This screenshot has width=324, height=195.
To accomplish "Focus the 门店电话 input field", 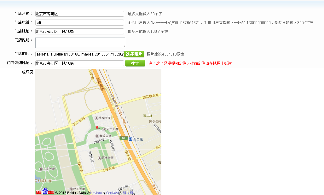I will 79,23.
